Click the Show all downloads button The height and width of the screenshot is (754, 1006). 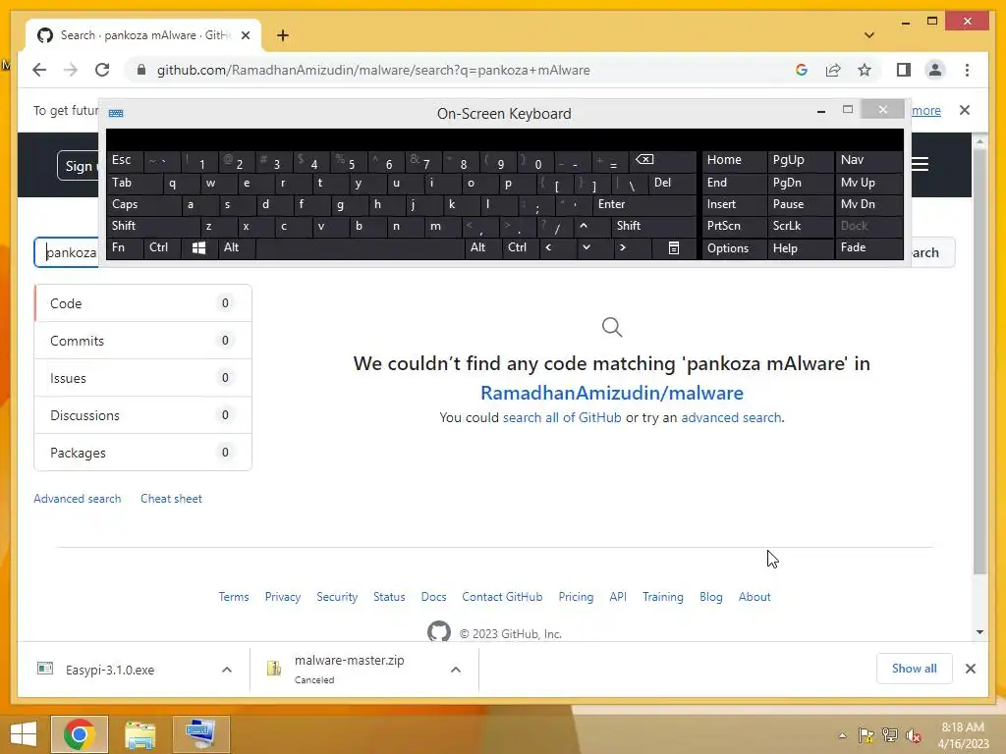coord(914,669)
